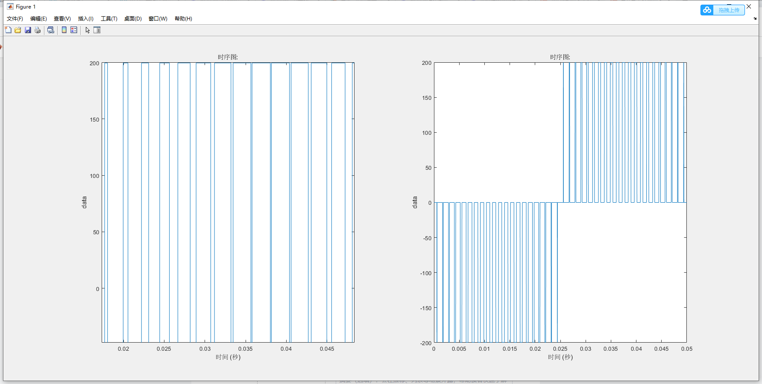
Task: Open the 窗口(W) menu
Action: 158,19
